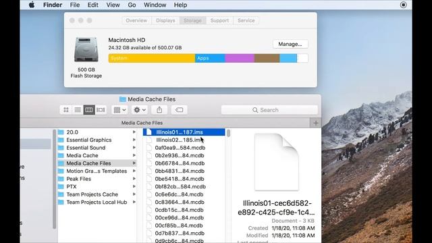Select the 20.0 folder

(97, 132)
